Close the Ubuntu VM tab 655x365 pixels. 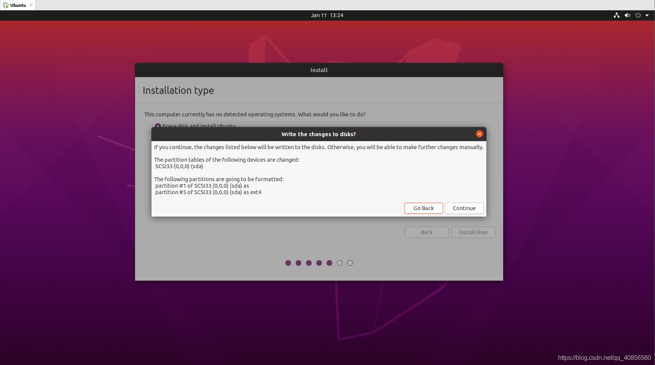[x=31, y=5]
